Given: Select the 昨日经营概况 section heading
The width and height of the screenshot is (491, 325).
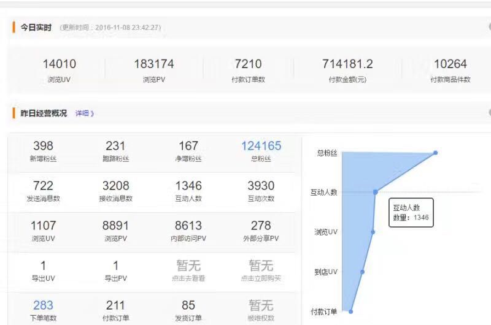Looking at the screenshot, I should 44,113.
